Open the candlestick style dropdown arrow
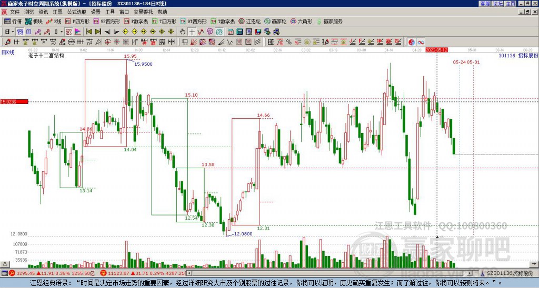Screen dimensions: 539x288 (62, 32)
